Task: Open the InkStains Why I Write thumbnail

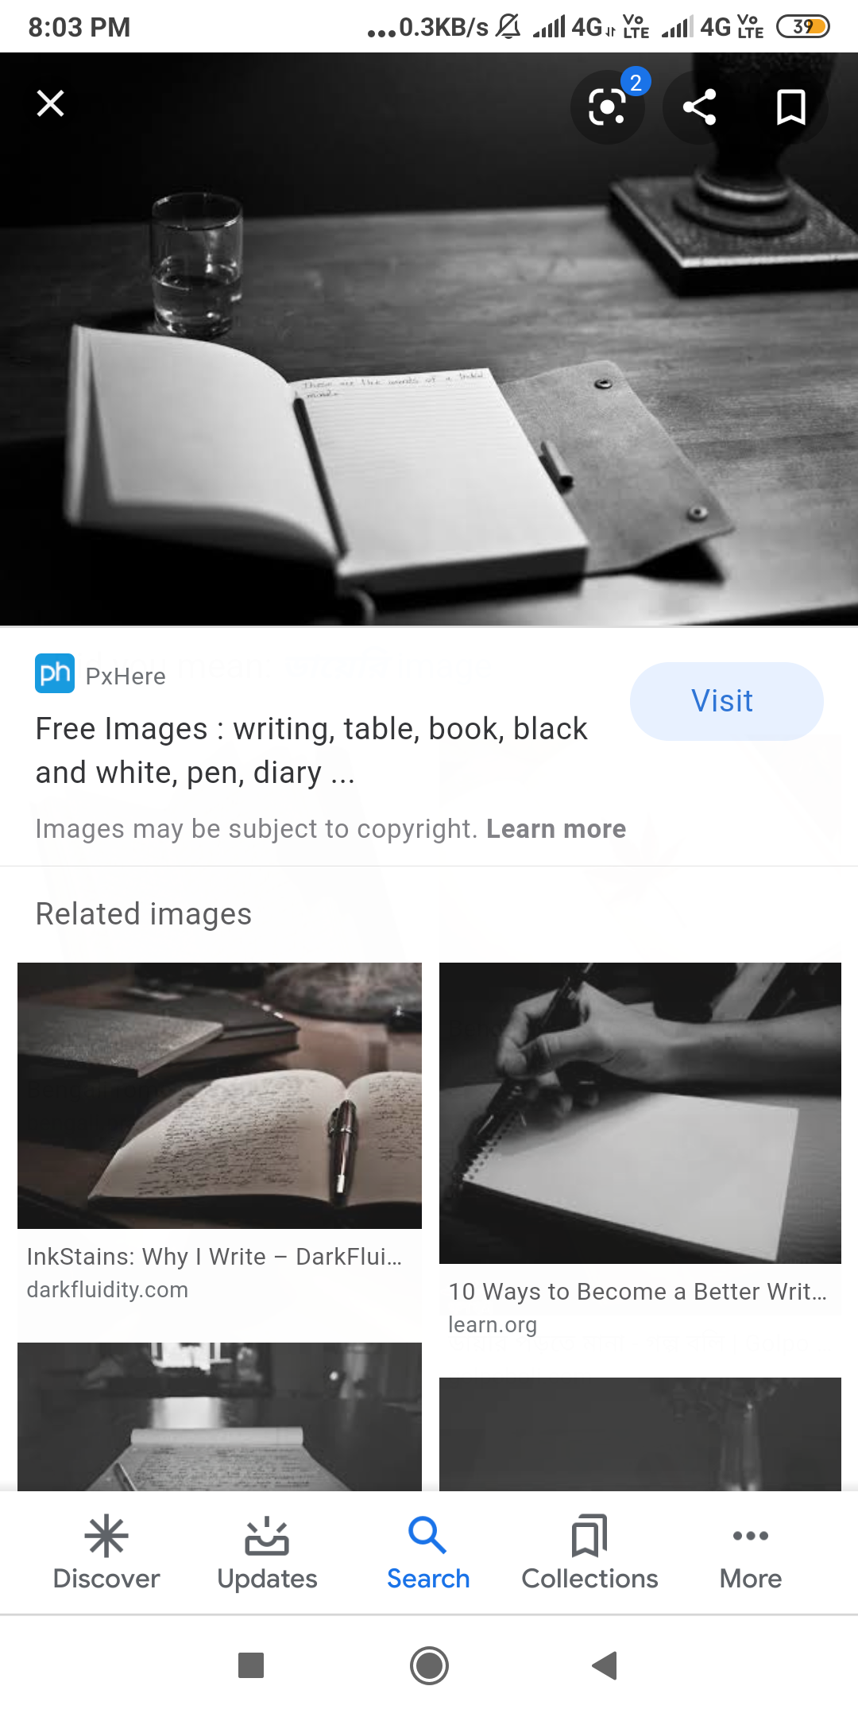Action: click(219, 1095)
